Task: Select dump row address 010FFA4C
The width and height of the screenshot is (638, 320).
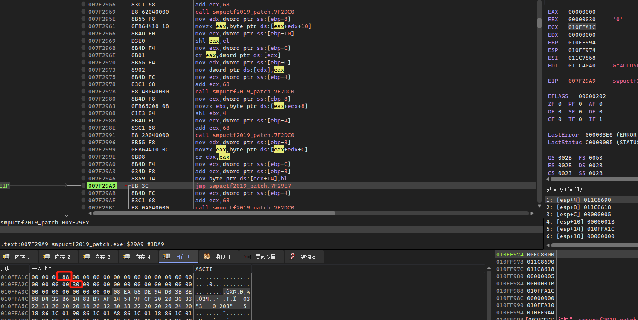Action: 14,299
